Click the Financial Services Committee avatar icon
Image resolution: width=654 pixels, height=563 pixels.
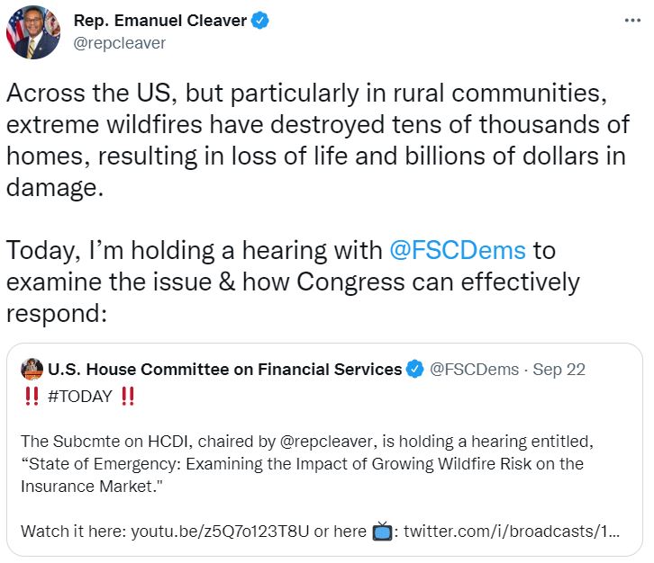tap(32, 369)
